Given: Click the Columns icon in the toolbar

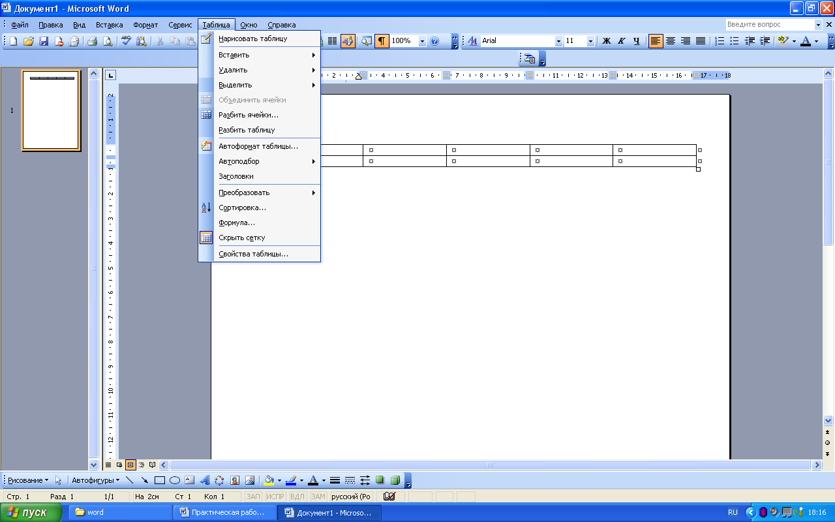Looking at the screenshot, I should tap(332, 41).
